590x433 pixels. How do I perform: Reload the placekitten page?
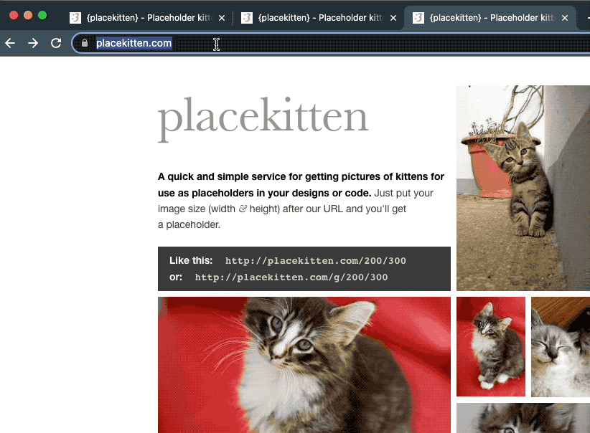click(x=56, y=43)
